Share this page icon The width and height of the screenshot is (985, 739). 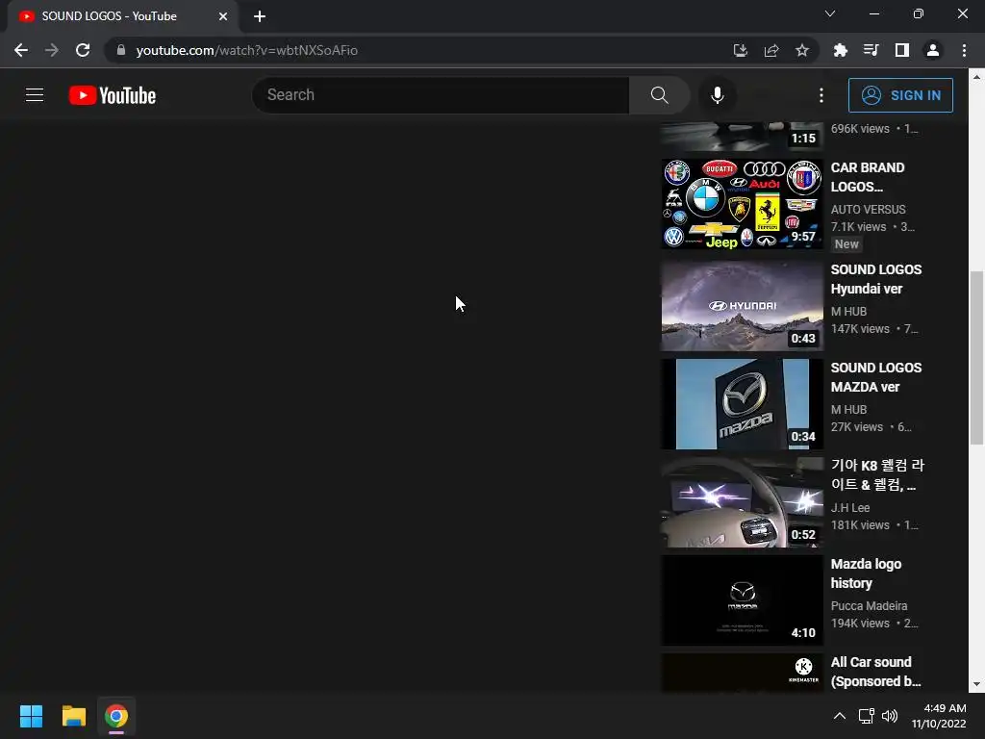(771, 50)
